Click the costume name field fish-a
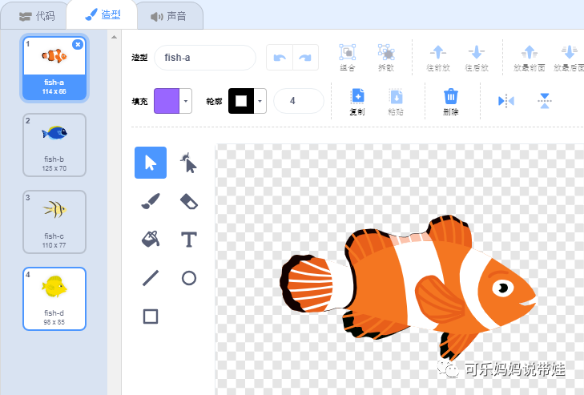Image resolution: width=584 pixels, height=395 pixels. 205,58
